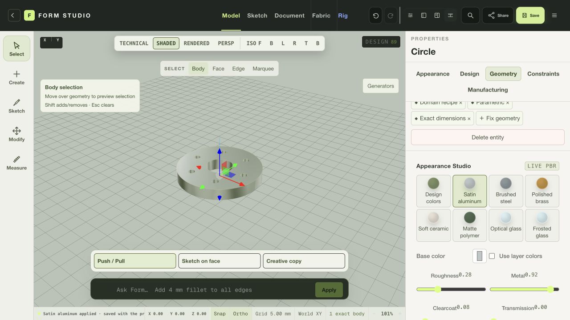Redo the last undone action
Screen dimensions: 570x320
(x=391, y=16)
